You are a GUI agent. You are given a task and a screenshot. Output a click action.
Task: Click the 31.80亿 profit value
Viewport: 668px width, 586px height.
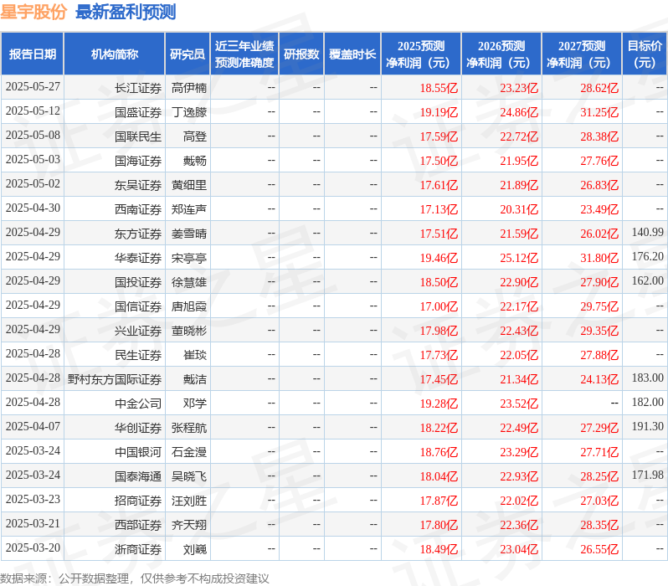tap(599, 259)
